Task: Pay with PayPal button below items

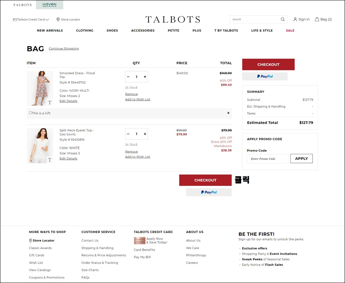Action: point(209,192)
